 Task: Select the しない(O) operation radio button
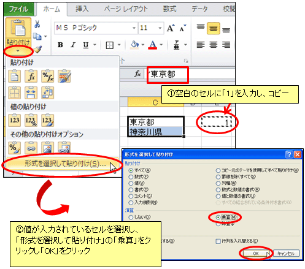click(x=131, y=218)
